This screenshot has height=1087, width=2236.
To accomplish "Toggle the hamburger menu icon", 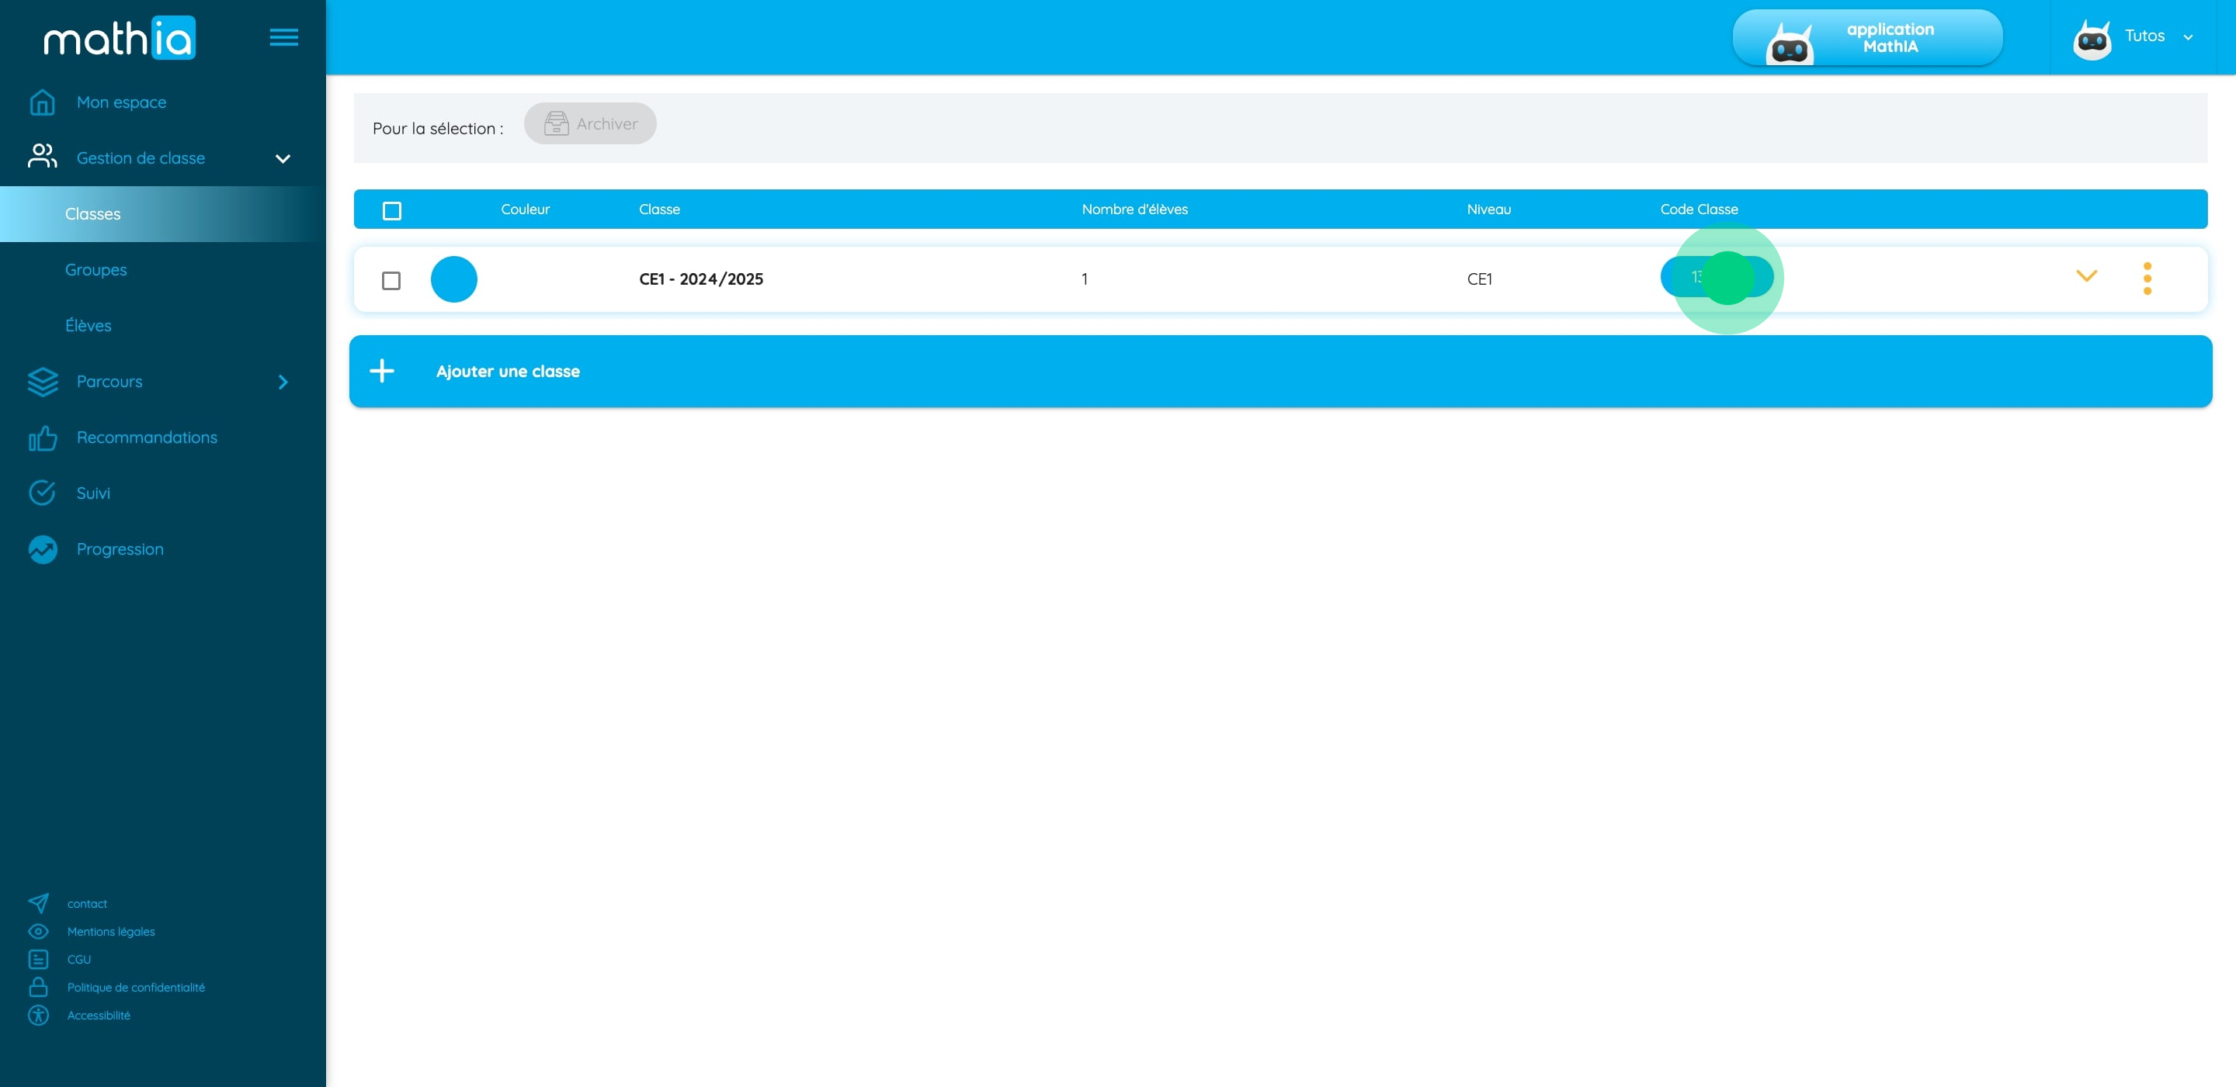I will click(x=283, y=37).
